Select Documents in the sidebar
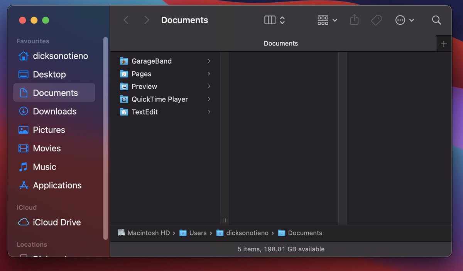Screen dimensions: 463x271 [x=54, y=93]
